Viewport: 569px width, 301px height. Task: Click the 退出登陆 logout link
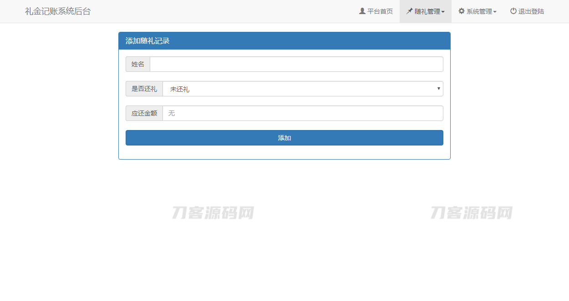click(x=531, y=11)
